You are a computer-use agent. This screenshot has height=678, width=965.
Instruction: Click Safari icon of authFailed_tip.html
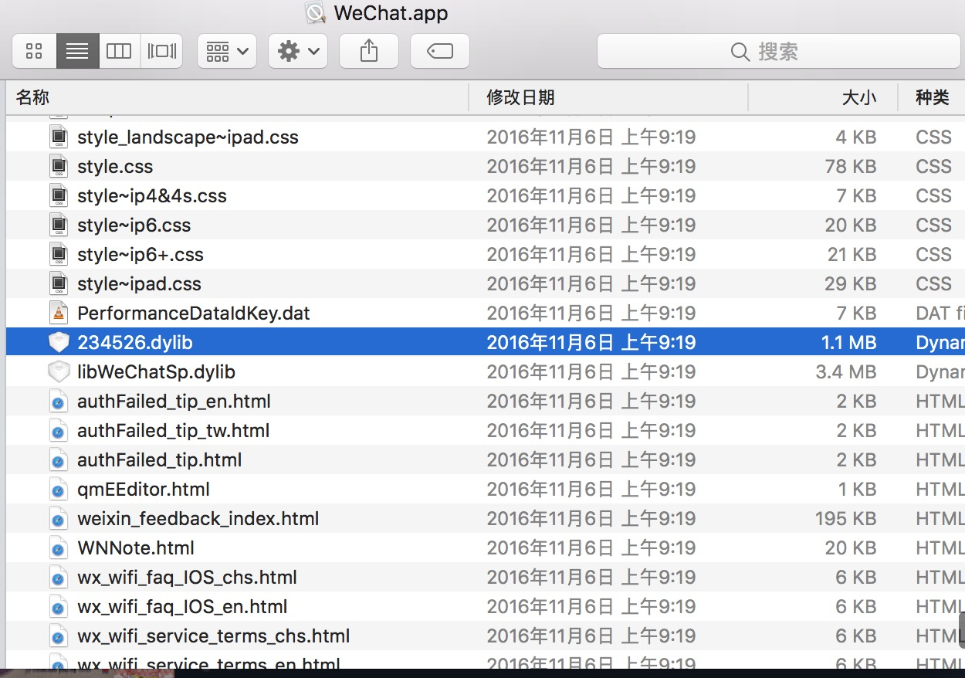tap(58, 461)
